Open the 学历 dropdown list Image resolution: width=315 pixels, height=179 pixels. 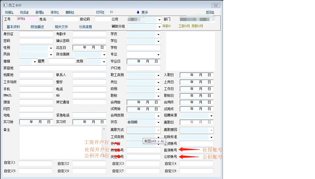coord(158,34)
